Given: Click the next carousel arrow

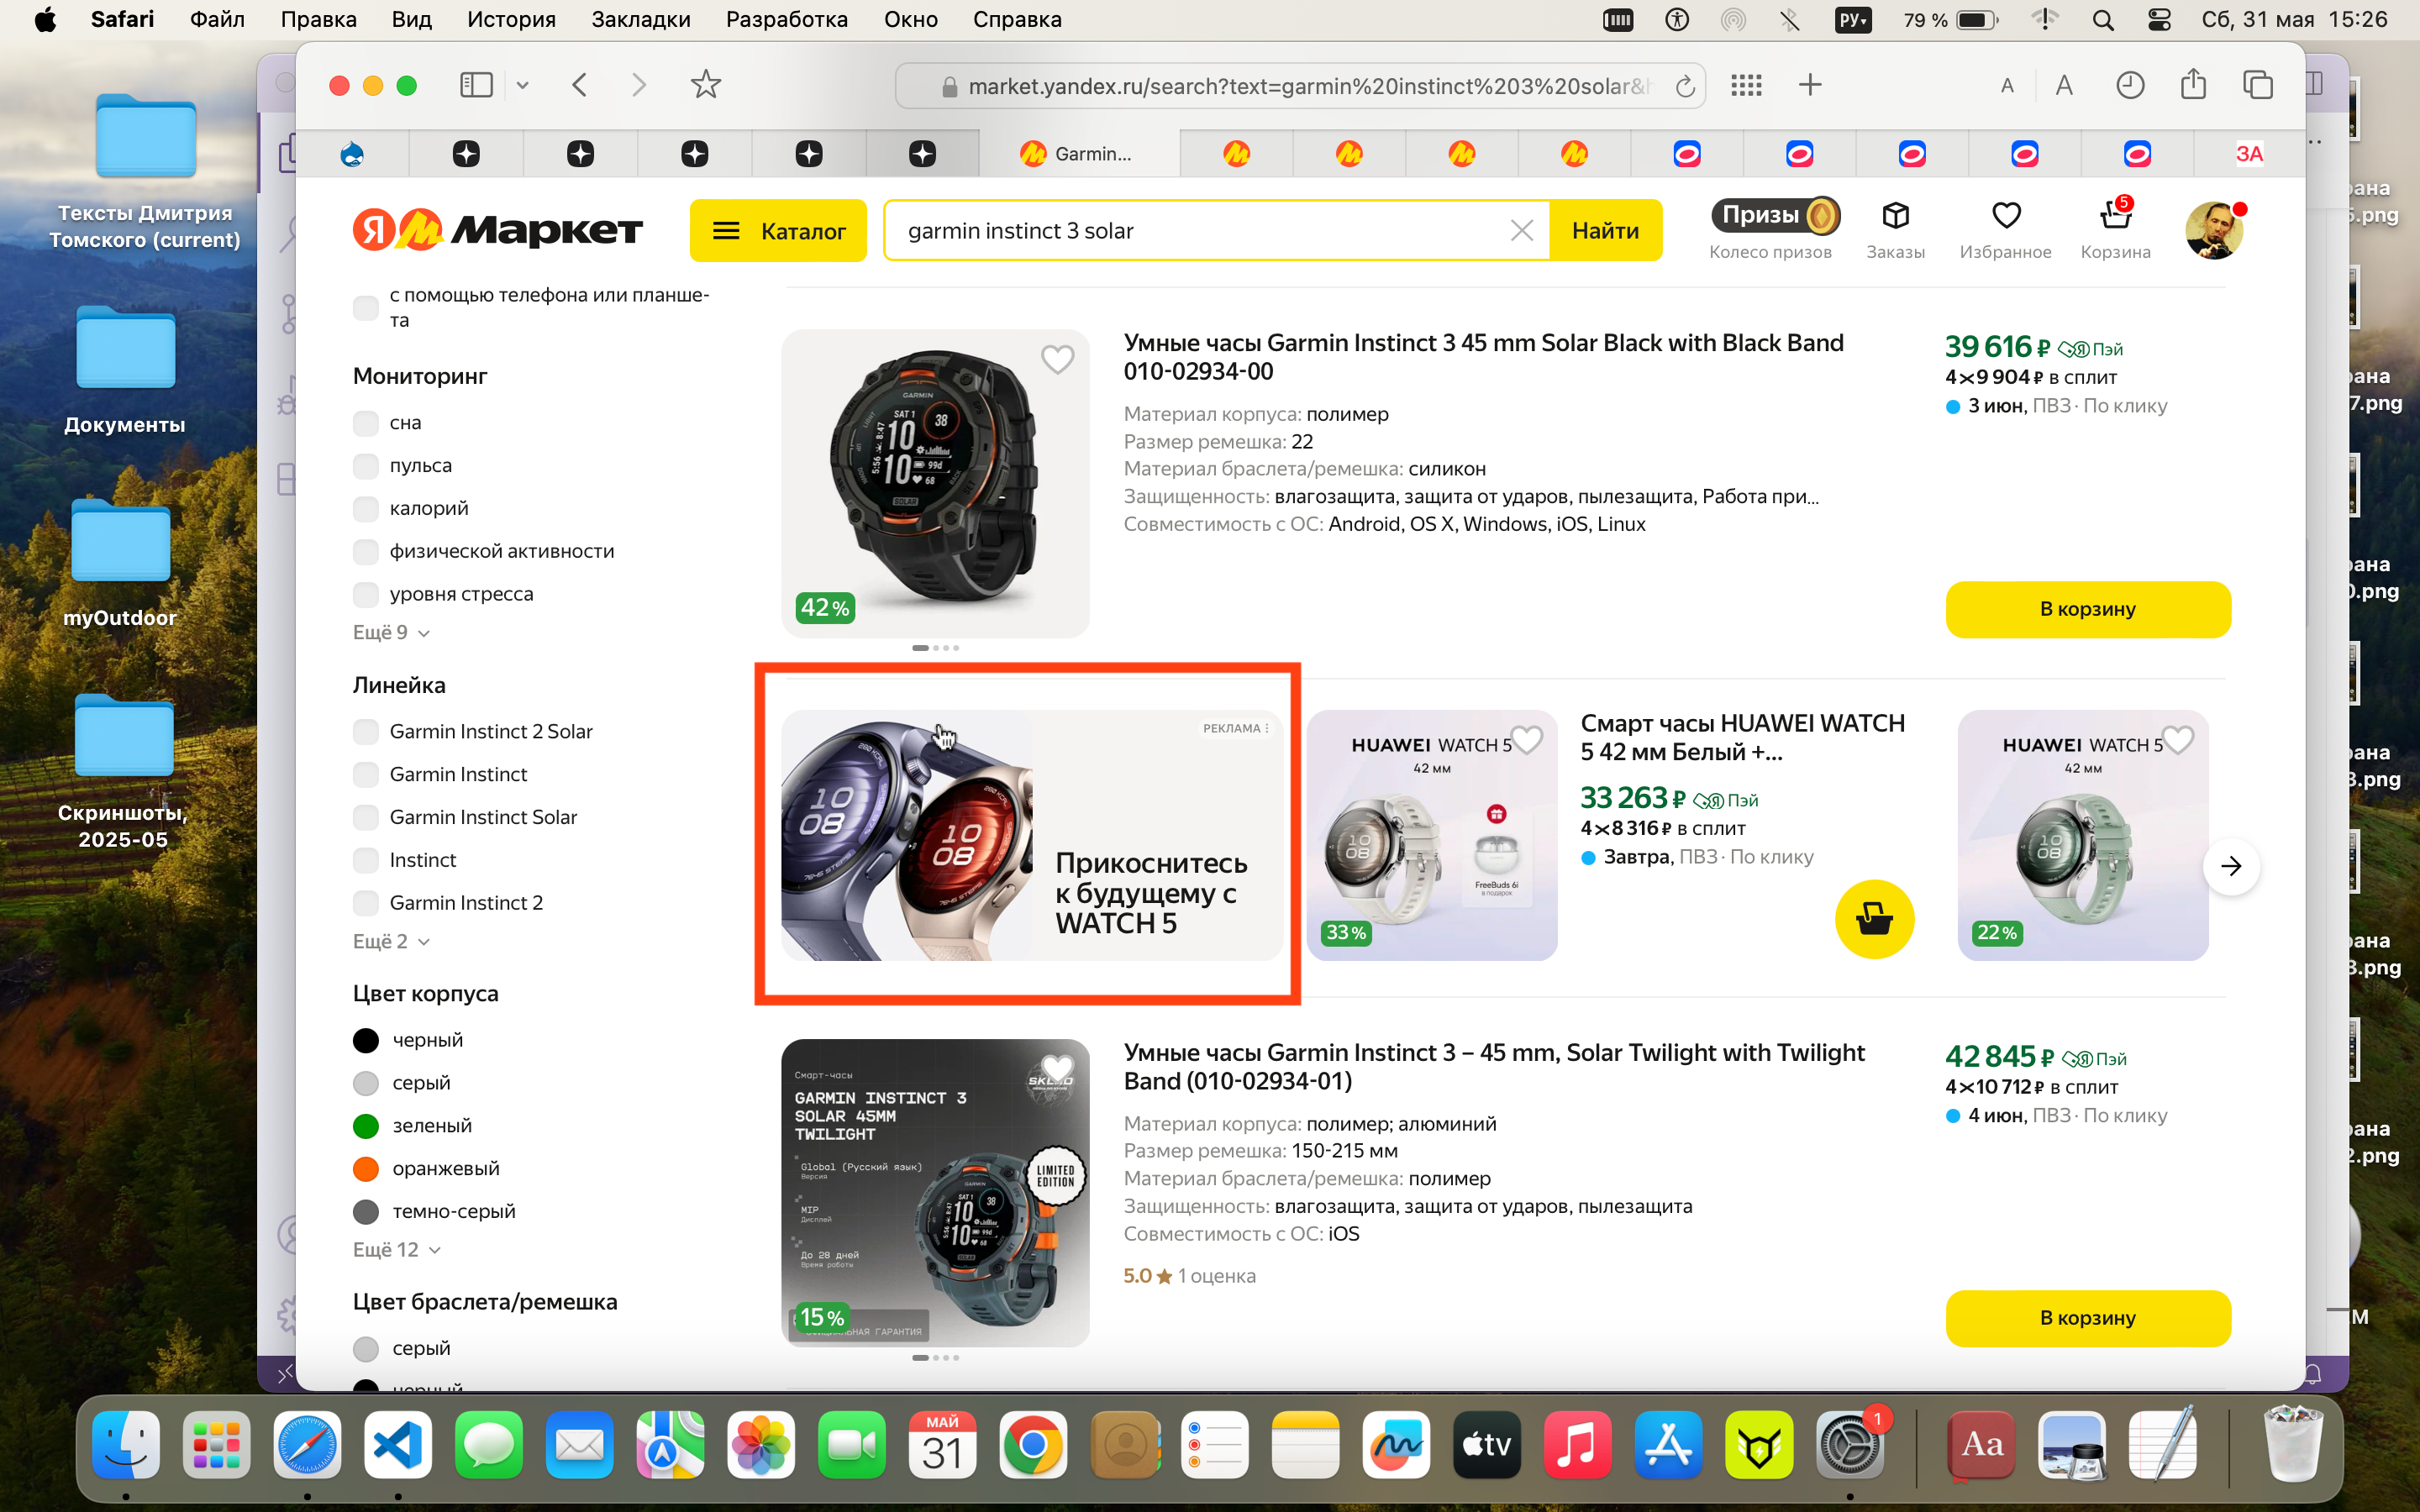Looking at the screenshot, I should click(2231, 866).
